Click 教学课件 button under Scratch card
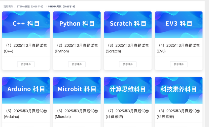Viewport: 209px width, 127px height. [x=128, y=64]
